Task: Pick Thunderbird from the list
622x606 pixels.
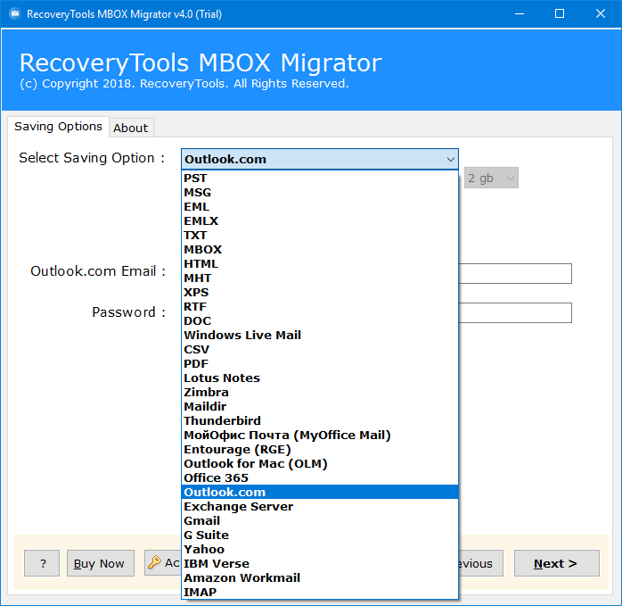Action: (320, 421)
